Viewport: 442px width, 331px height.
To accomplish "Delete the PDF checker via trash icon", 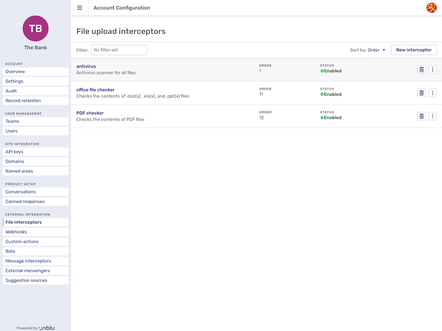I will (x=421, y=116).
